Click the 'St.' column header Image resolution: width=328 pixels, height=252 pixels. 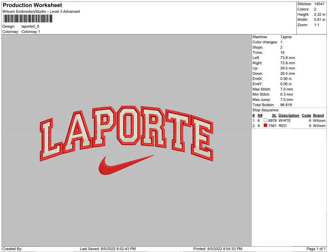(x=274, y=115)
